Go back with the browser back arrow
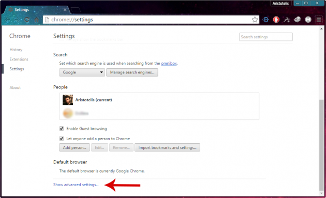The height and width of the screenshot is (198, 326). coord(8,20)
